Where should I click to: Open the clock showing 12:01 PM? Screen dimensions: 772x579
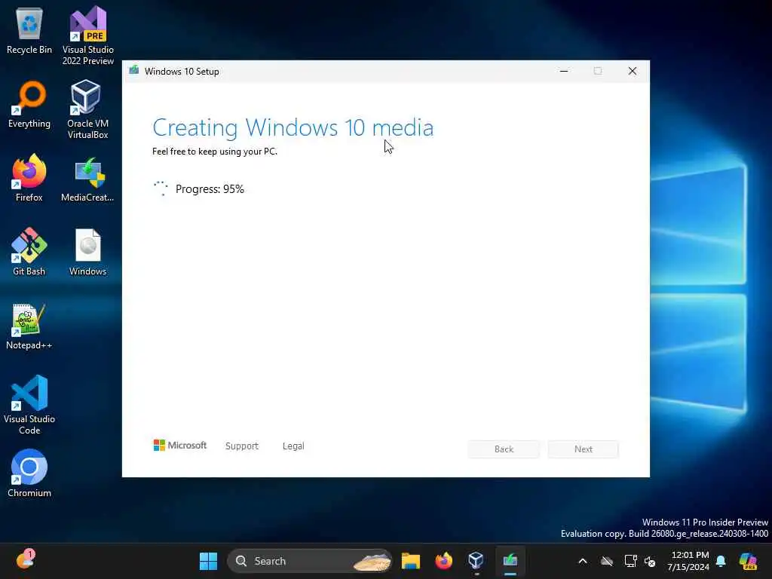click(689, 561)
